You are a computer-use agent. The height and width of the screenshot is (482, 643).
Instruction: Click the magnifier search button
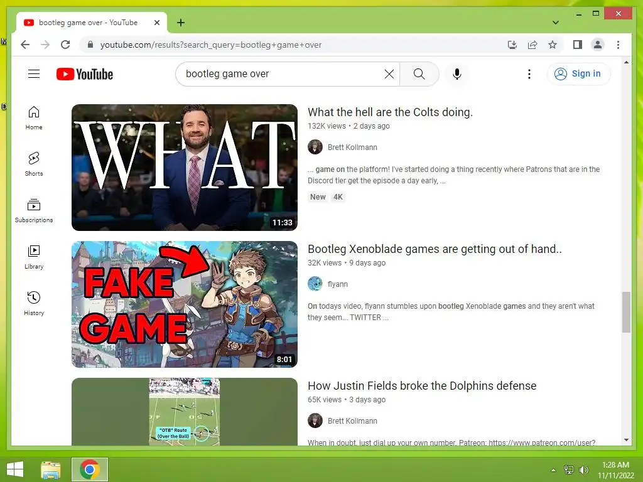[419, 74]
